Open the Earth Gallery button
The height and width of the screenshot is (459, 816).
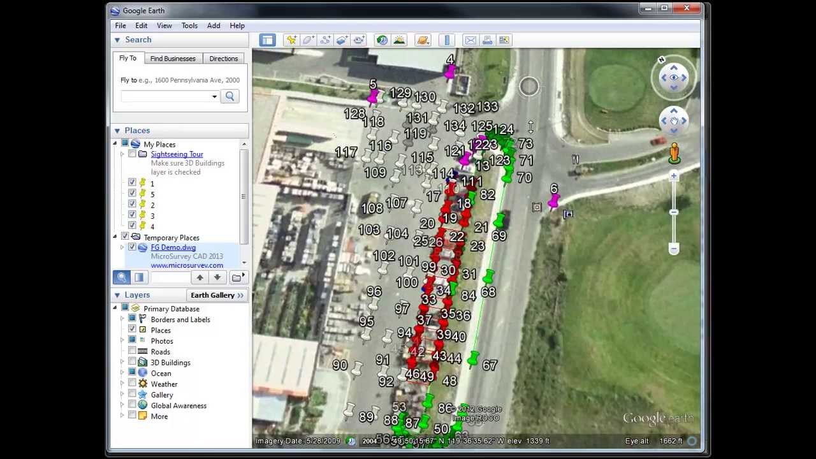(x=217, y=295)
